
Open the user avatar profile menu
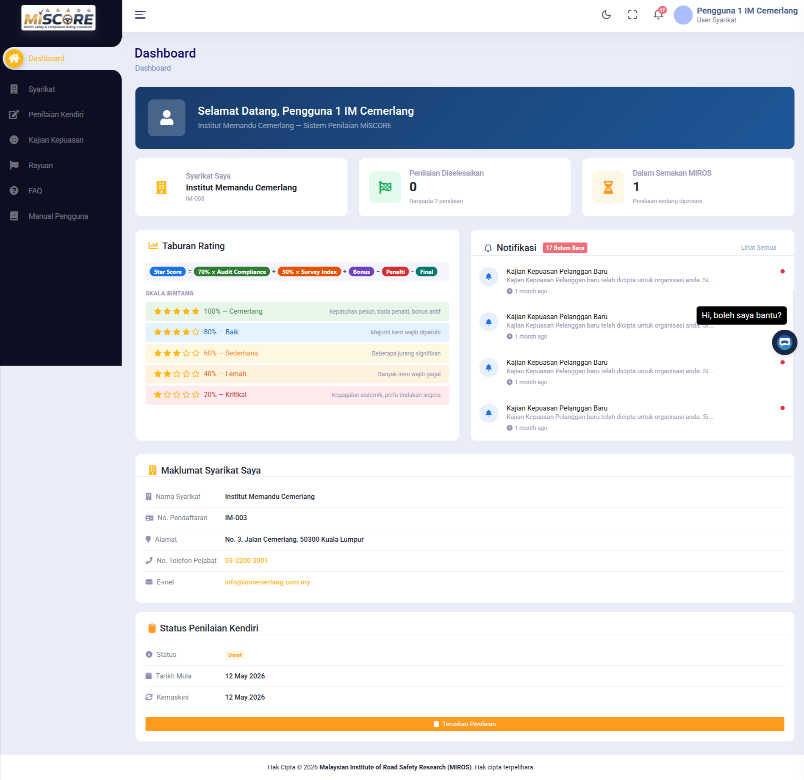(x=683, y=15)
